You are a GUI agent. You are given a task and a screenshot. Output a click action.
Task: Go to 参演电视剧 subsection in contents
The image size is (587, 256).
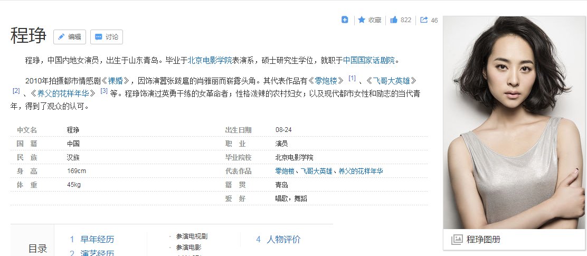[x=192, y=236]
